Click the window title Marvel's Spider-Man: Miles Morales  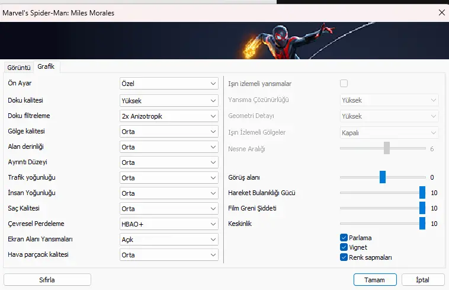click(x=59, y=13)
